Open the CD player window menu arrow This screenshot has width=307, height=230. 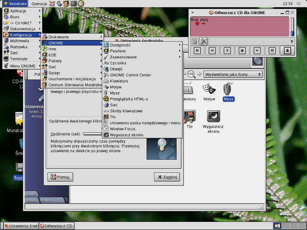click(x=193, y=12)
